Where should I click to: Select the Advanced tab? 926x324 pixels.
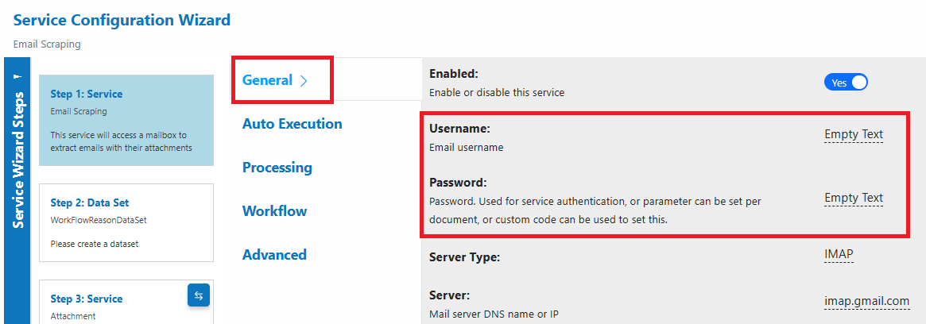click(274, 255)
